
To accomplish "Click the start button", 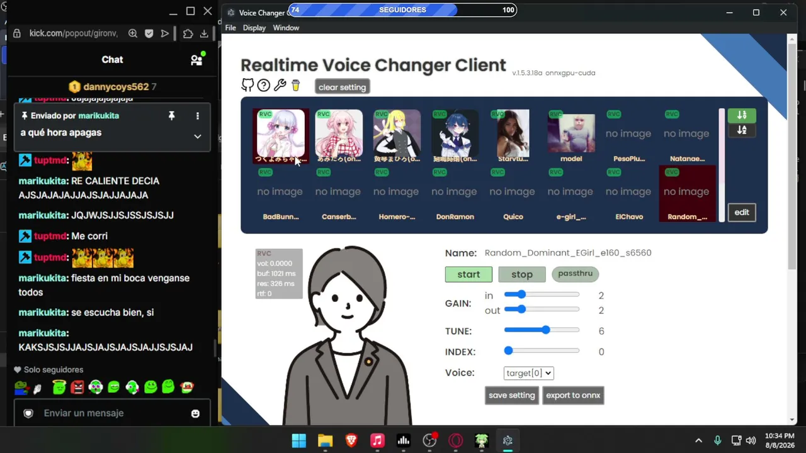I will point(468,274).
